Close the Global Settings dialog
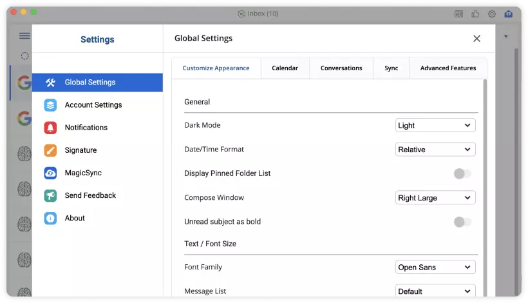The height and width of the screenshot is (303, 528). (x=476, y=39)
